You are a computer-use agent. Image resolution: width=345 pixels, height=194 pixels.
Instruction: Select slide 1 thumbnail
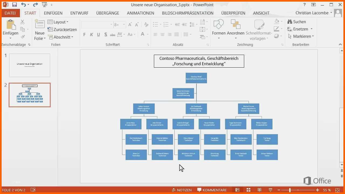tap(30, 65)
